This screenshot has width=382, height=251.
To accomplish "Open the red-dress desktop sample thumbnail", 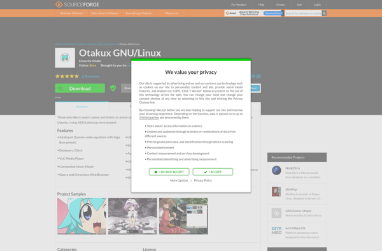I will pos(183,216).
